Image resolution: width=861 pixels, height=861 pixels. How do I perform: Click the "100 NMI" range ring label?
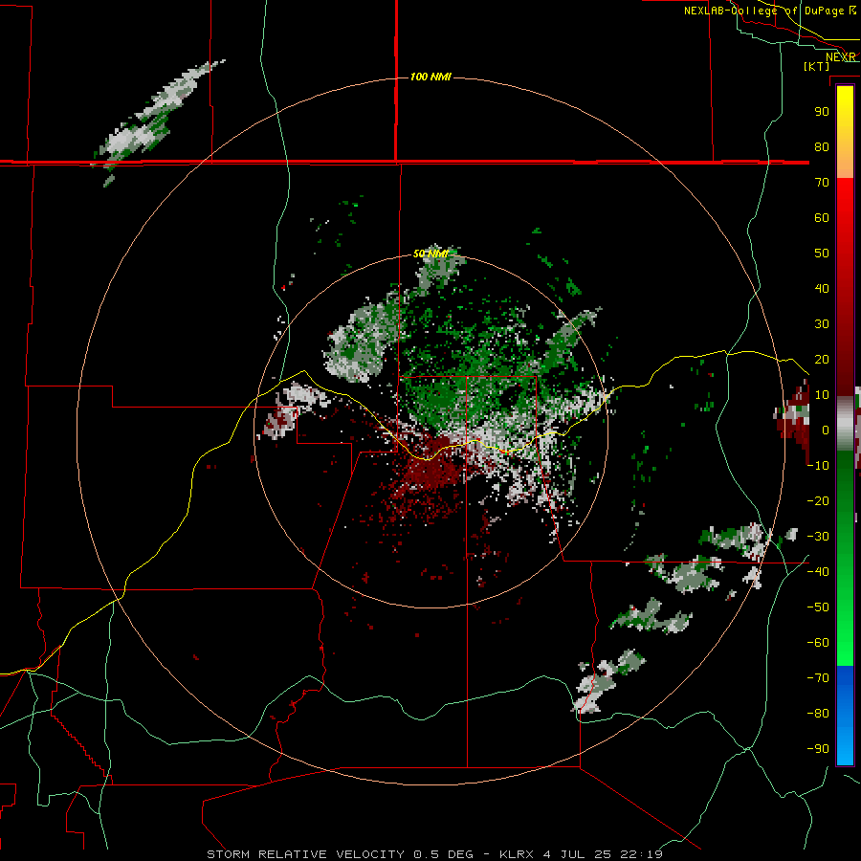pyautogui.click(x=430, y=77)
